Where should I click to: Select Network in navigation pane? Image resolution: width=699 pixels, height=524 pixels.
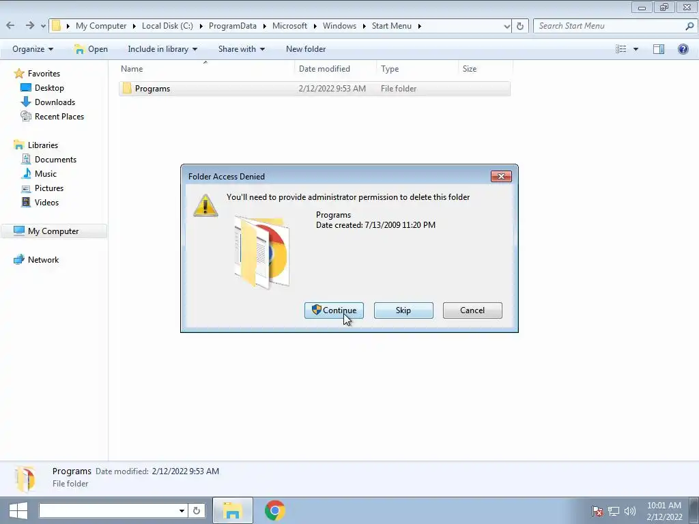point(43,260)
